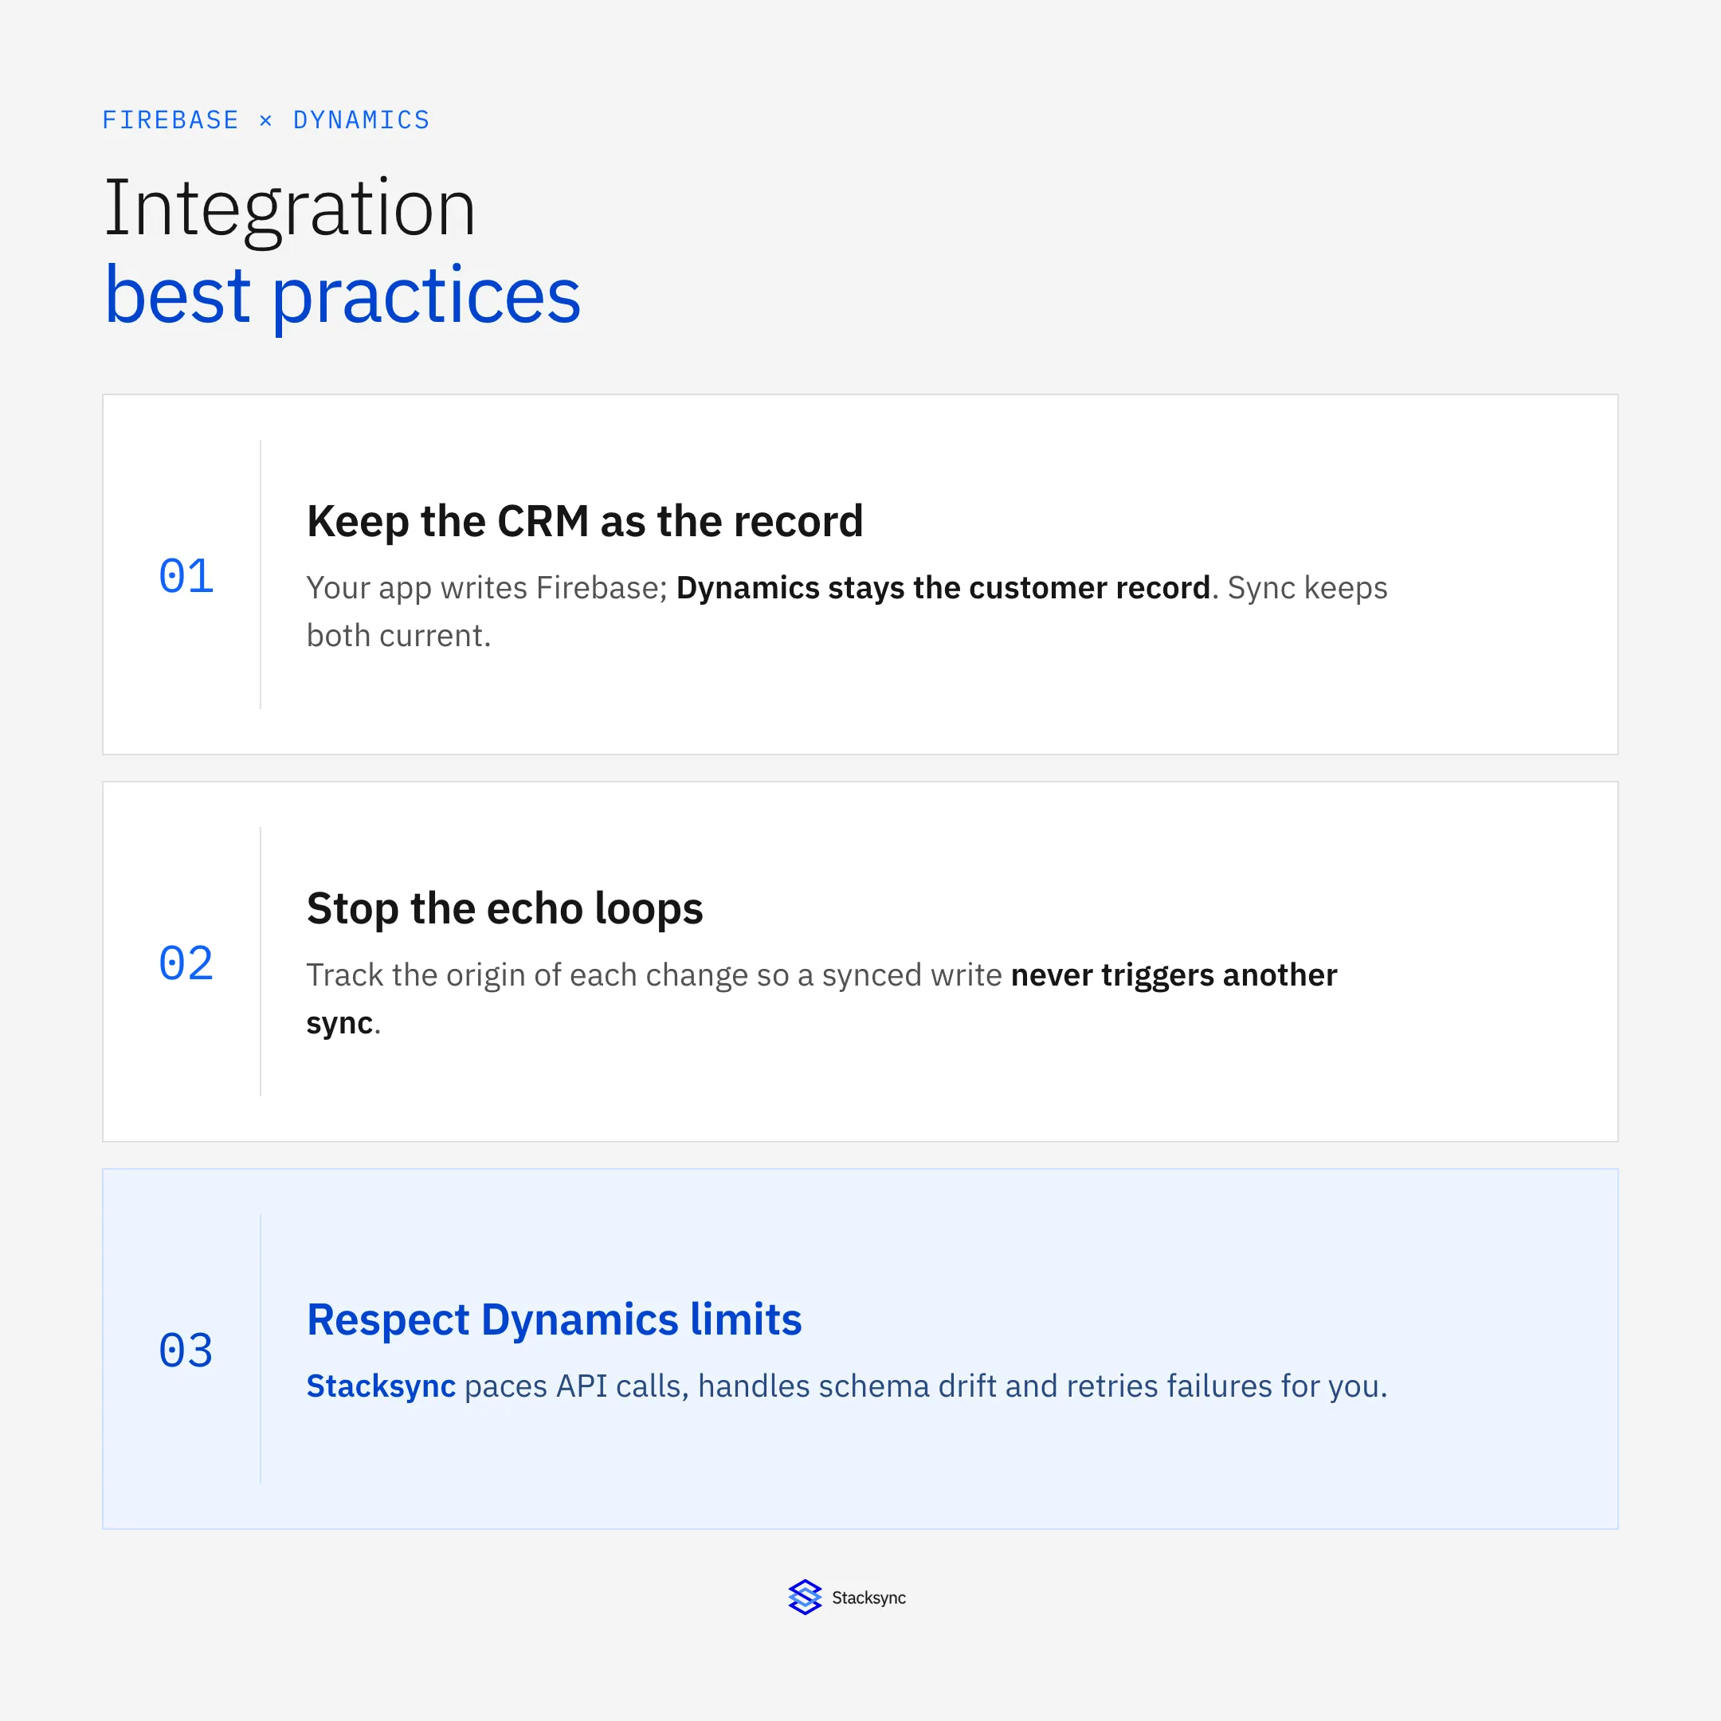Click 'paces API calls, handles schema drift' text

pos(731,1387)
